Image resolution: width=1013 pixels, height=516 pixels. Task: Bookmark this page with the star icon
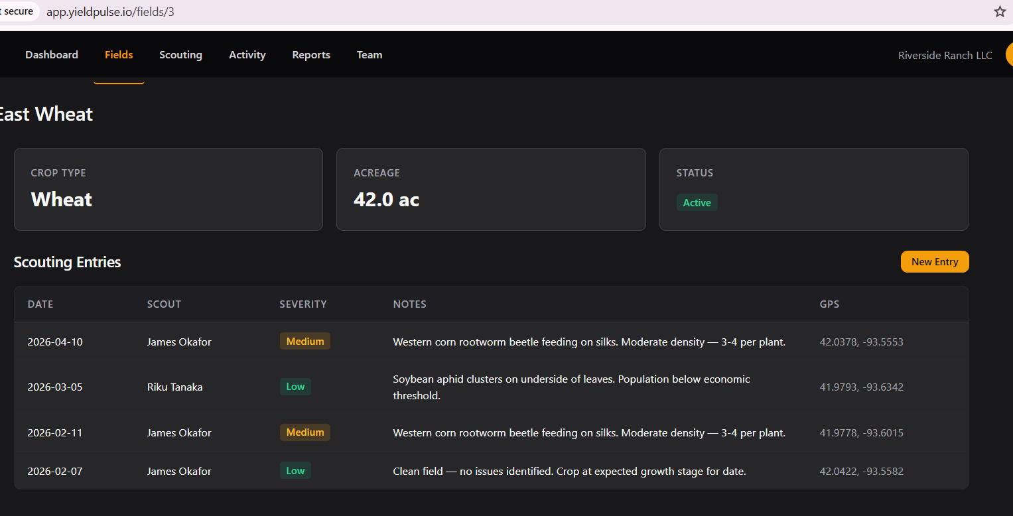pos(1000,12)
